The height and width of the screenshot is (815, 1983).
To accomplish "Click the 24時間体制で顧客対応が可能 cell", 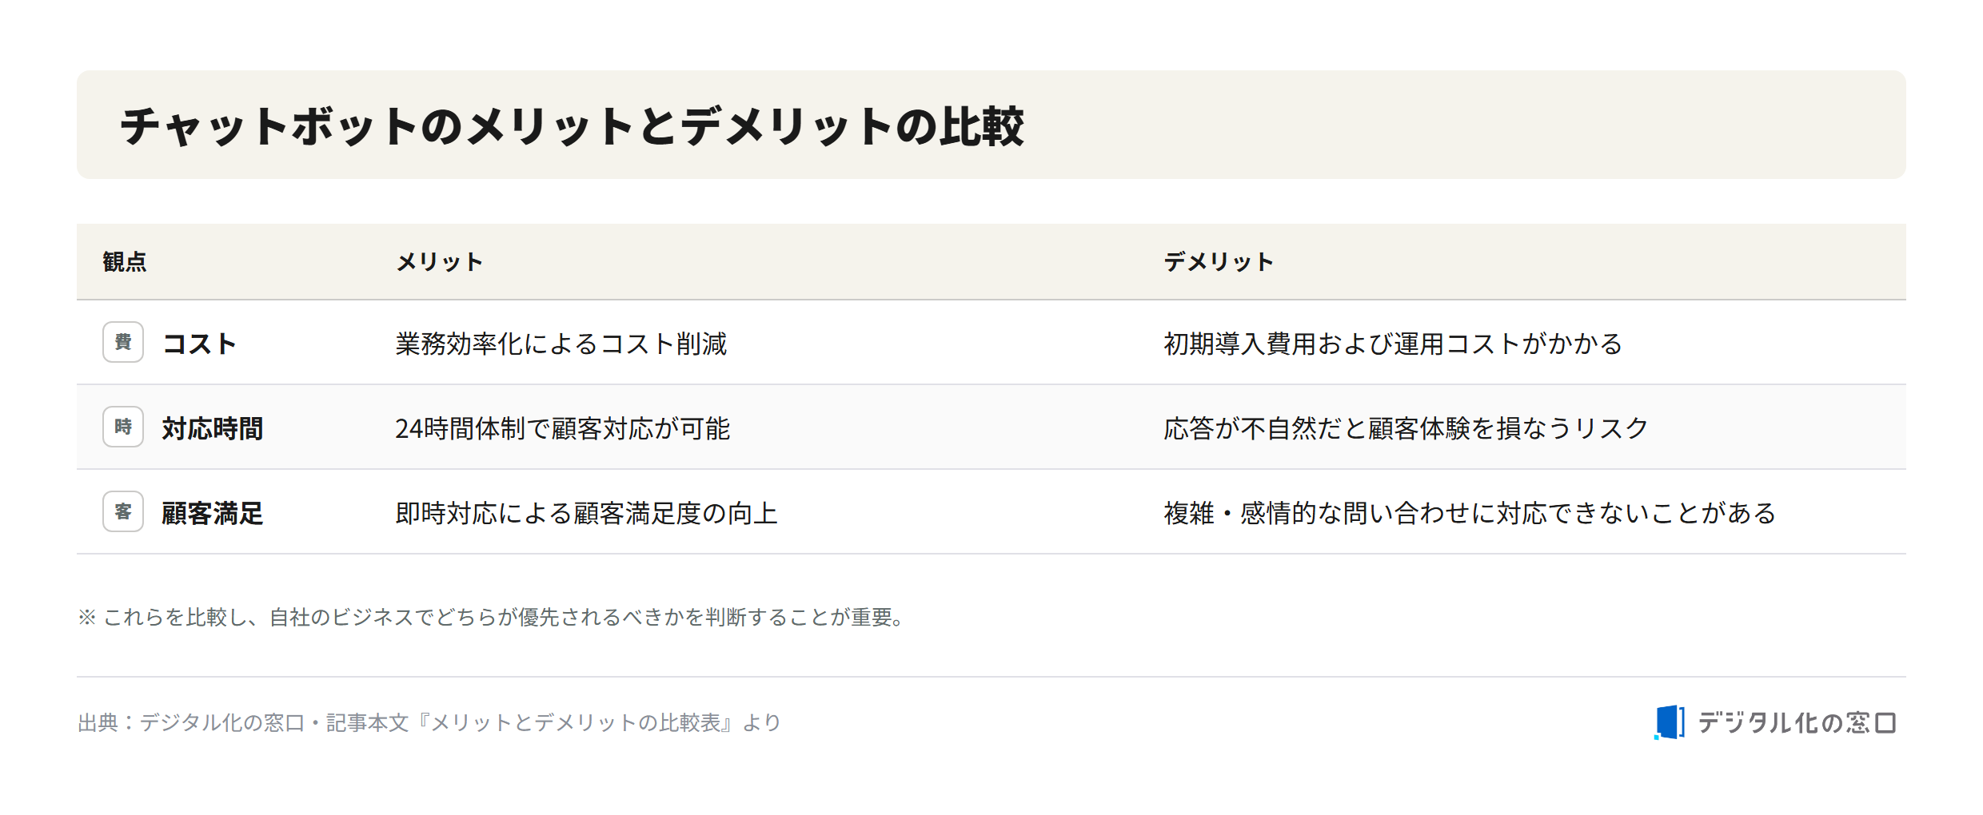I will (x=563, y=428).
